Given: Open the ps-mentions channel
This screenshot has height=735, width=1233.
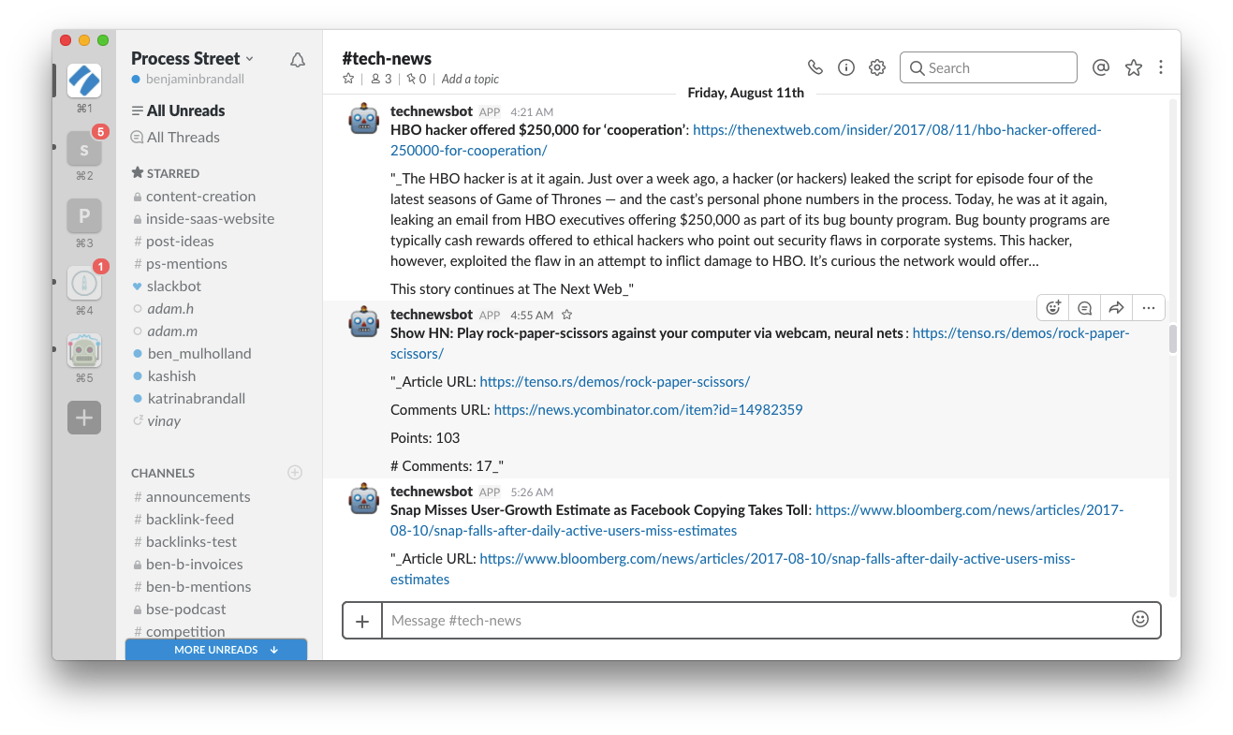Looking at the screenshot, I should [186, 264].
